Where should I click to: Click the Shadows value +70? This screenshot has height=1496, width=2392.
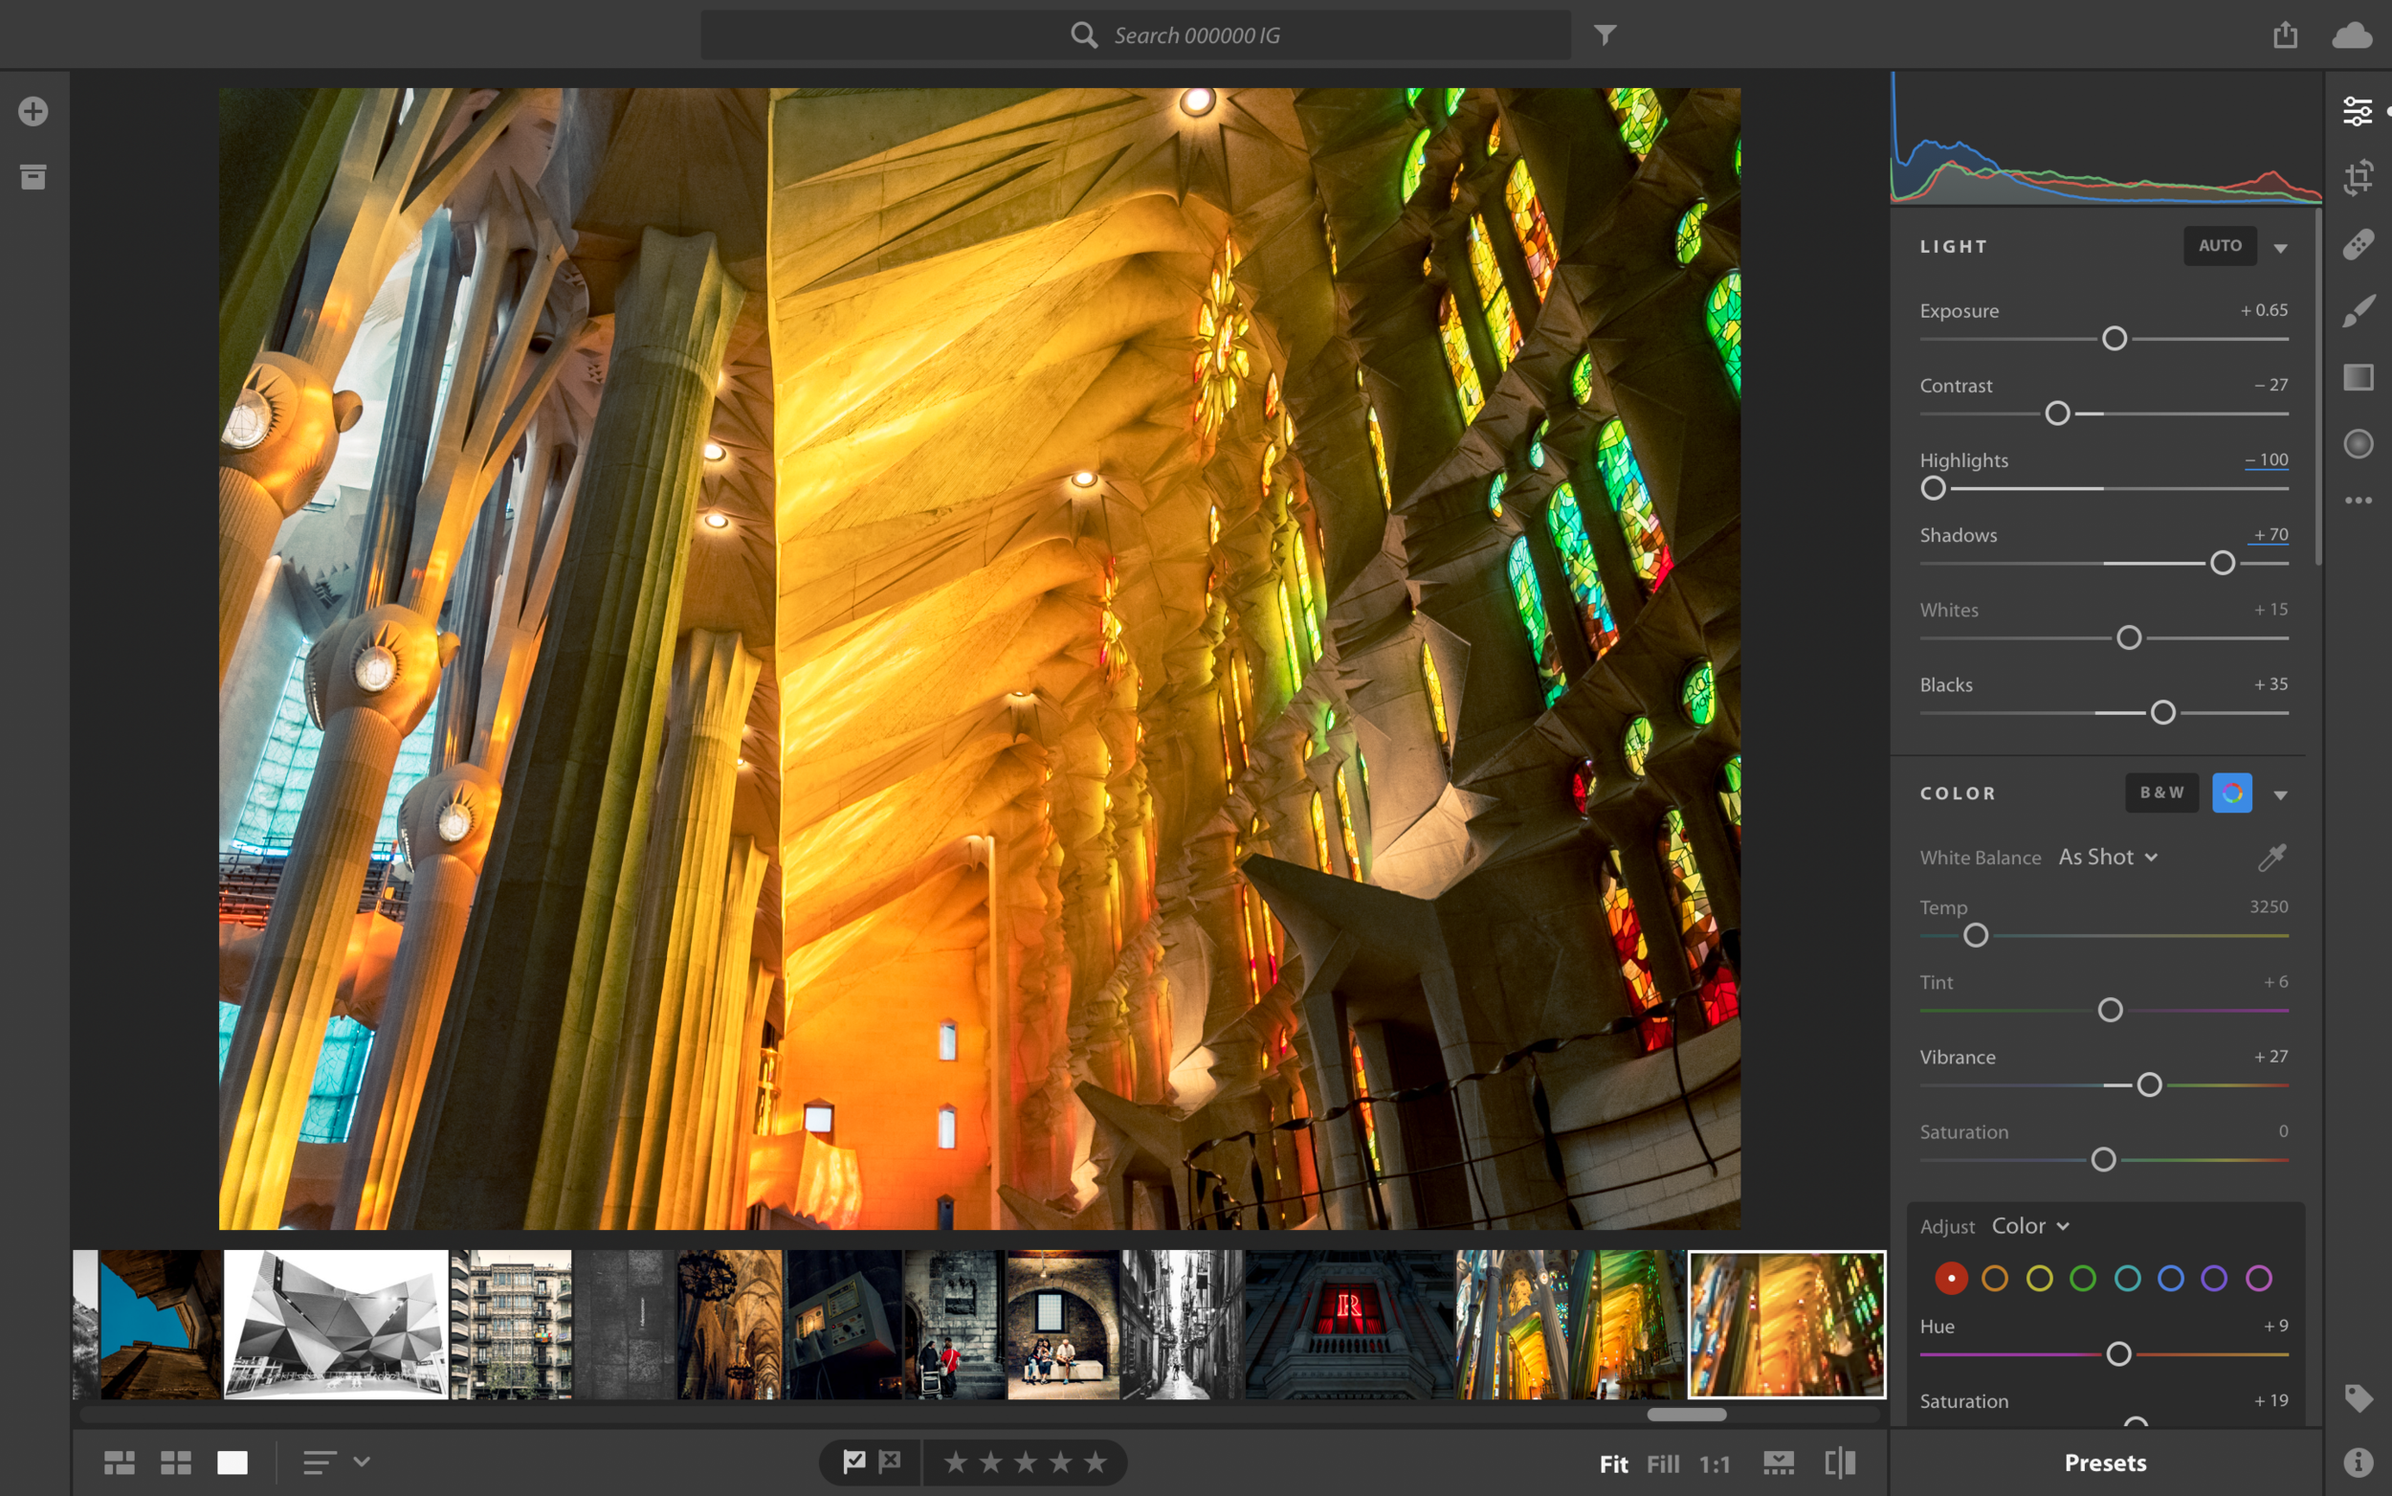coord(2270,534)
